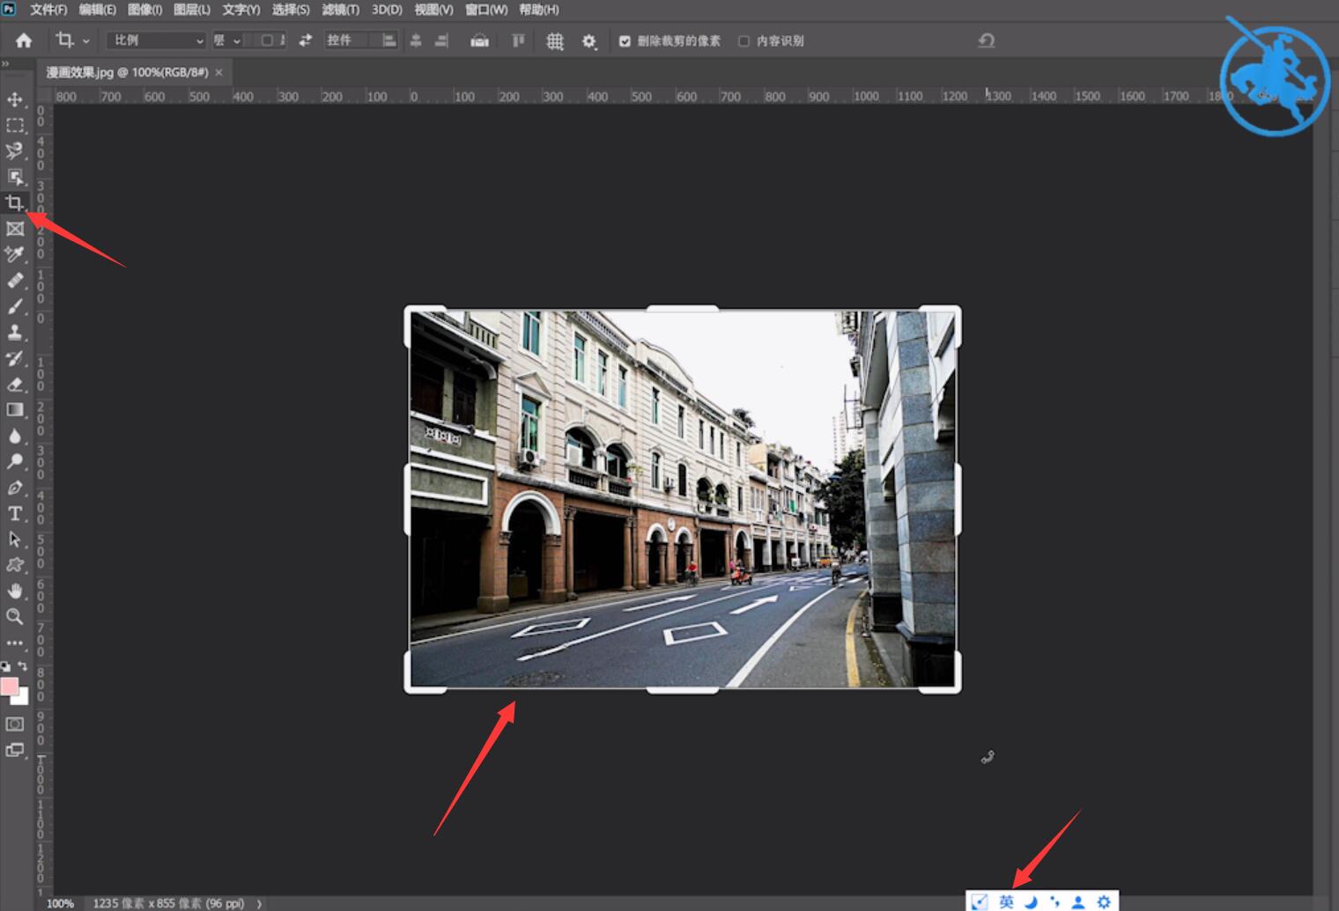Switch foreground and background colors
The width and height of the screenshot is (1339, 911).
tap(23, 666)
